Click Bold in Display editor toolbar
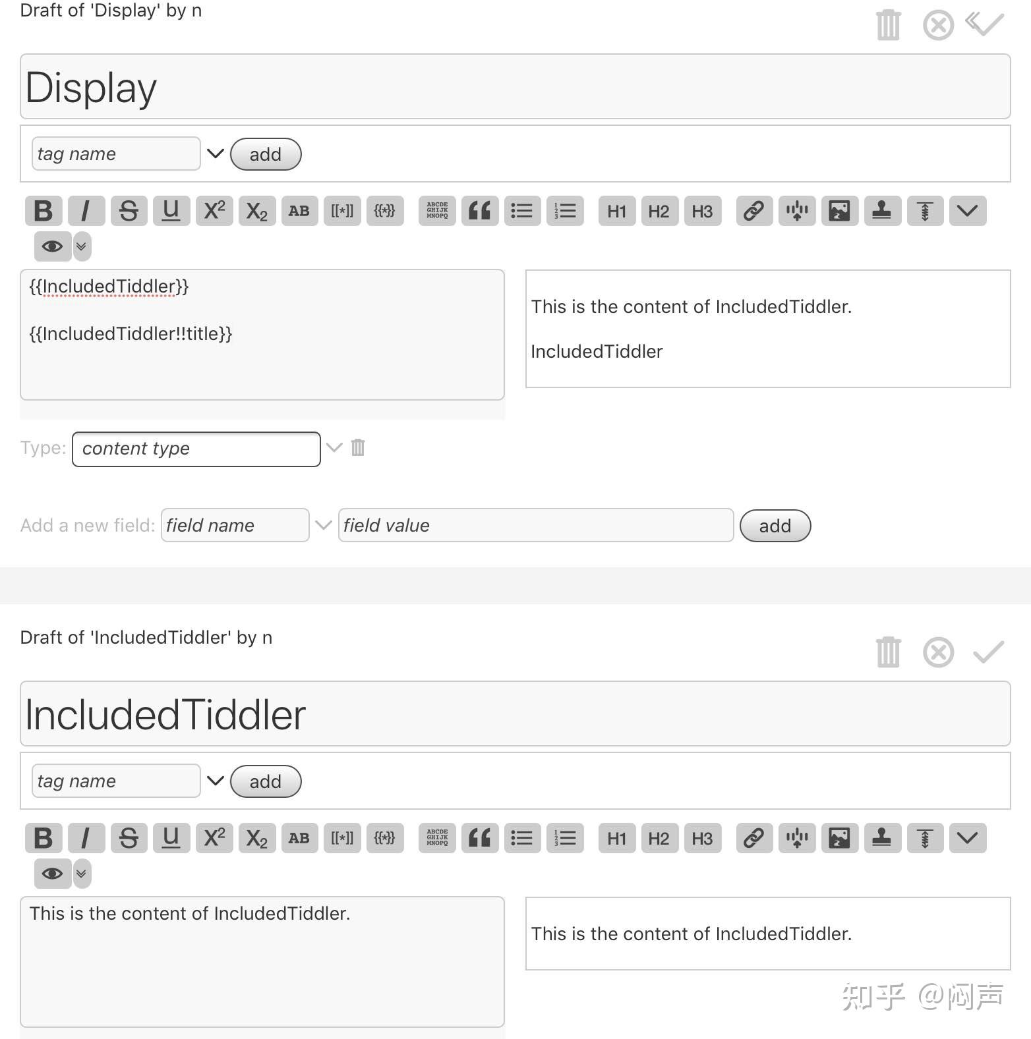This screenshot has height=1039, width=1031. tap(44, 211)
